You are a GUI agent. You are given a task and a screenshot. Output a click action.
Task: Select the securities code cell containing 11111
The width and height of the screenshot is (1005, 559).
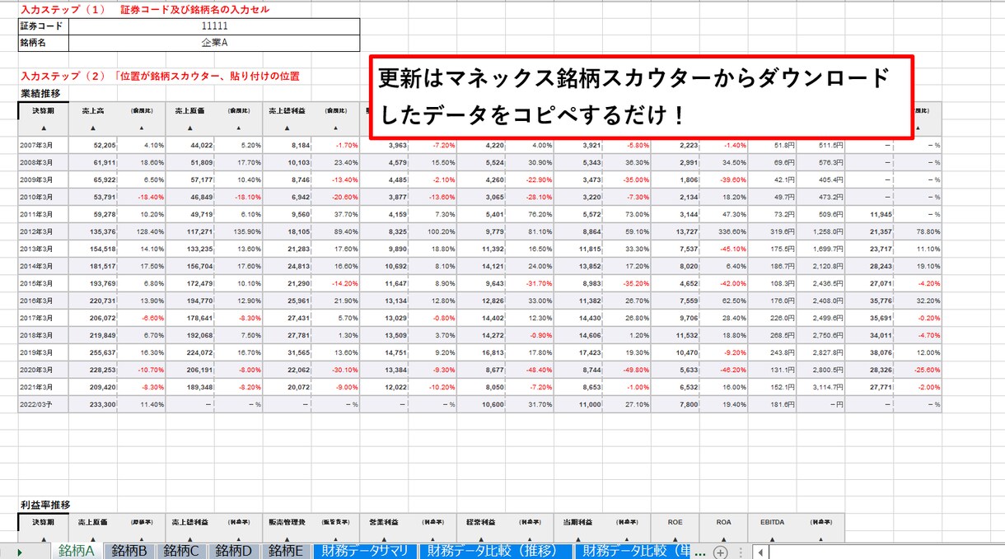(214, 26)
